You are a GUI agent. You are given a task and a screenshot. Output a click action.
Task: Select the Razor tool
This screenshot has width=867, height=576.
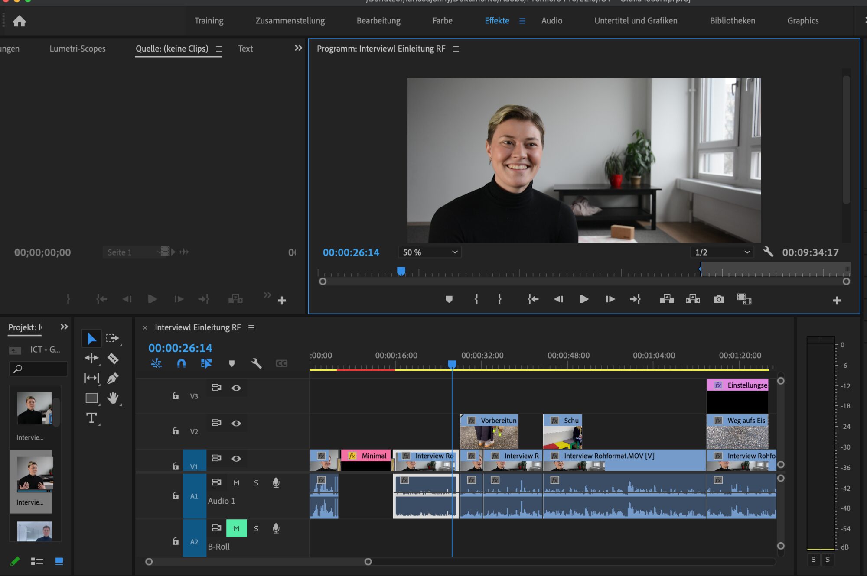coord(112,358)
